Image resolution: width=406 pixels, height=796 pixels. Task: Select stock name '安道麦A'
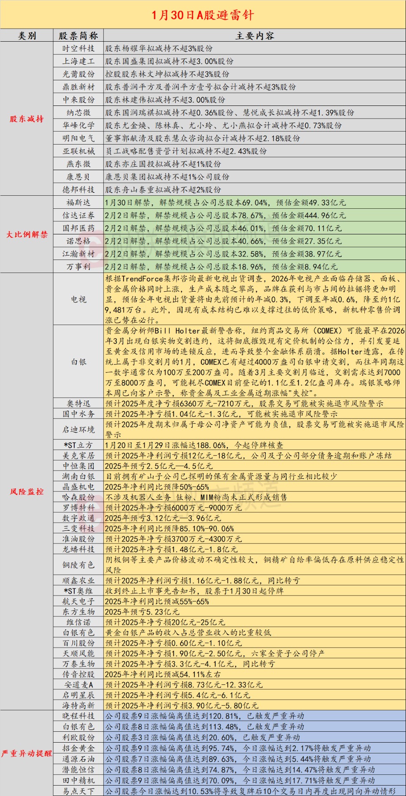[79, 684]
